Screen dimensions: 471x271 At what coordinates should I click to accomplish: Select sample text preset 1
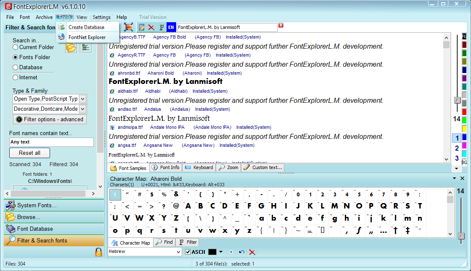(457, 138)
